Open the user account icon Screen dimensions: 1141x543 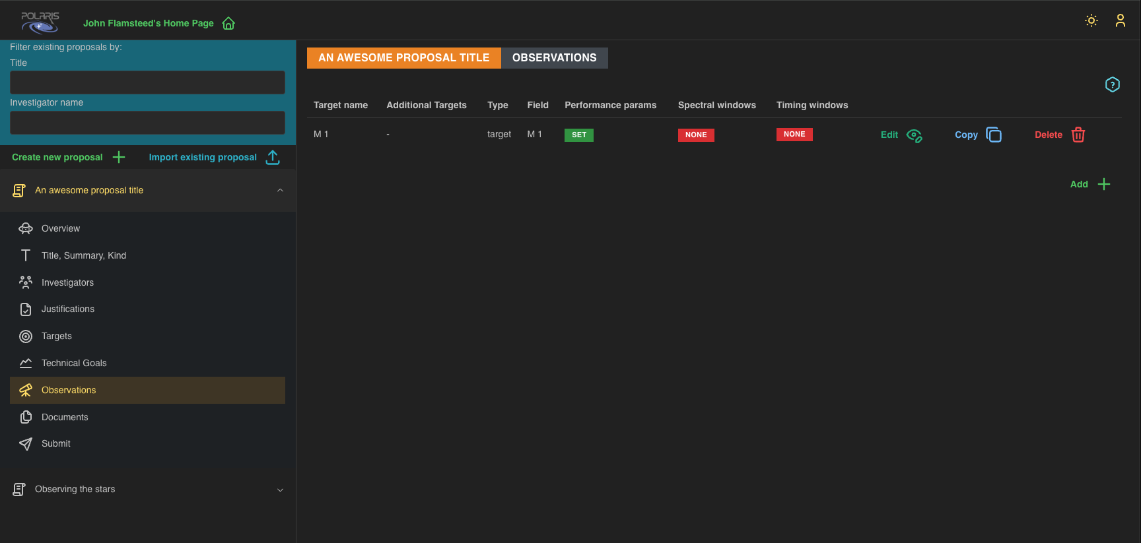pyautogui.click(x=1120, y=20)
